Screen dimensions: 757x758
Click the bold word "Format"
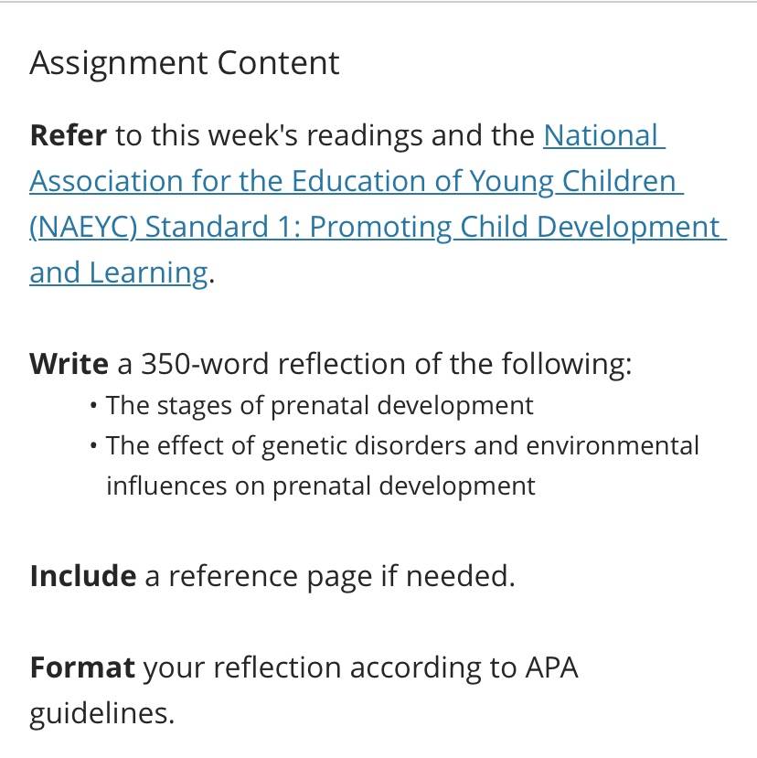tap(81, 667)
